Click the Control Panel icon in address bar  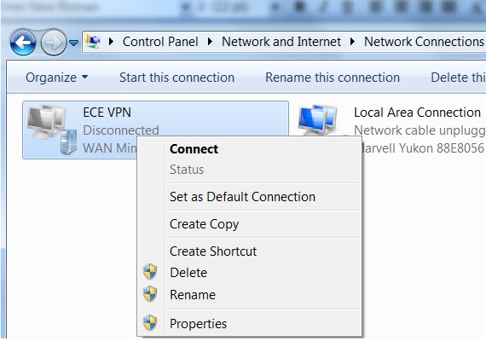coord(93,41)
